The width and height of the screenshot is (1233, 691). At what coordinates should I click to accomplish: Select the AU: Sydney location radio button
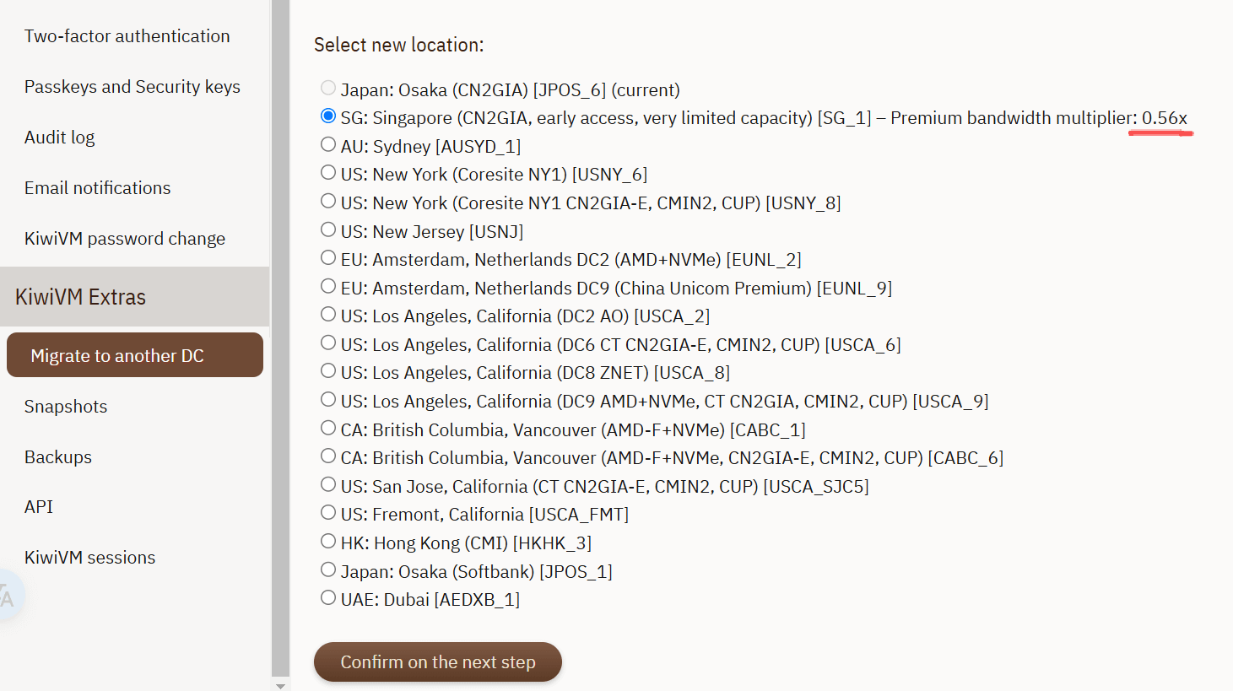pos(328,145)
